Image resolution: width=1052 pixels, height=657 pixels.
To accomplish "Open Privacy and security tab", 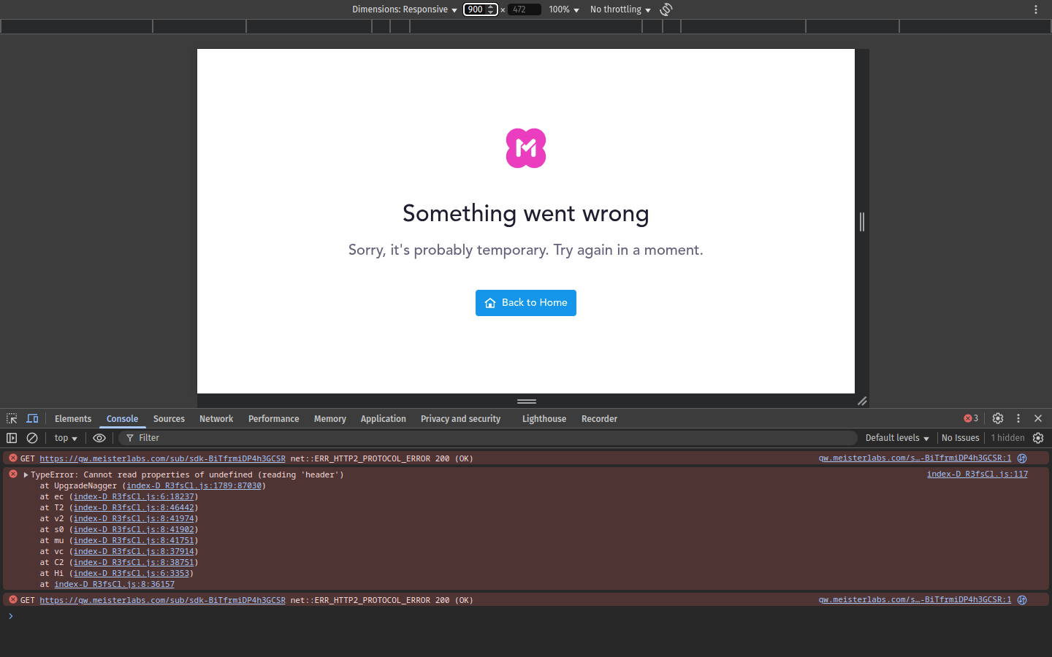I will pyautogui.click(x=461, y=418).
